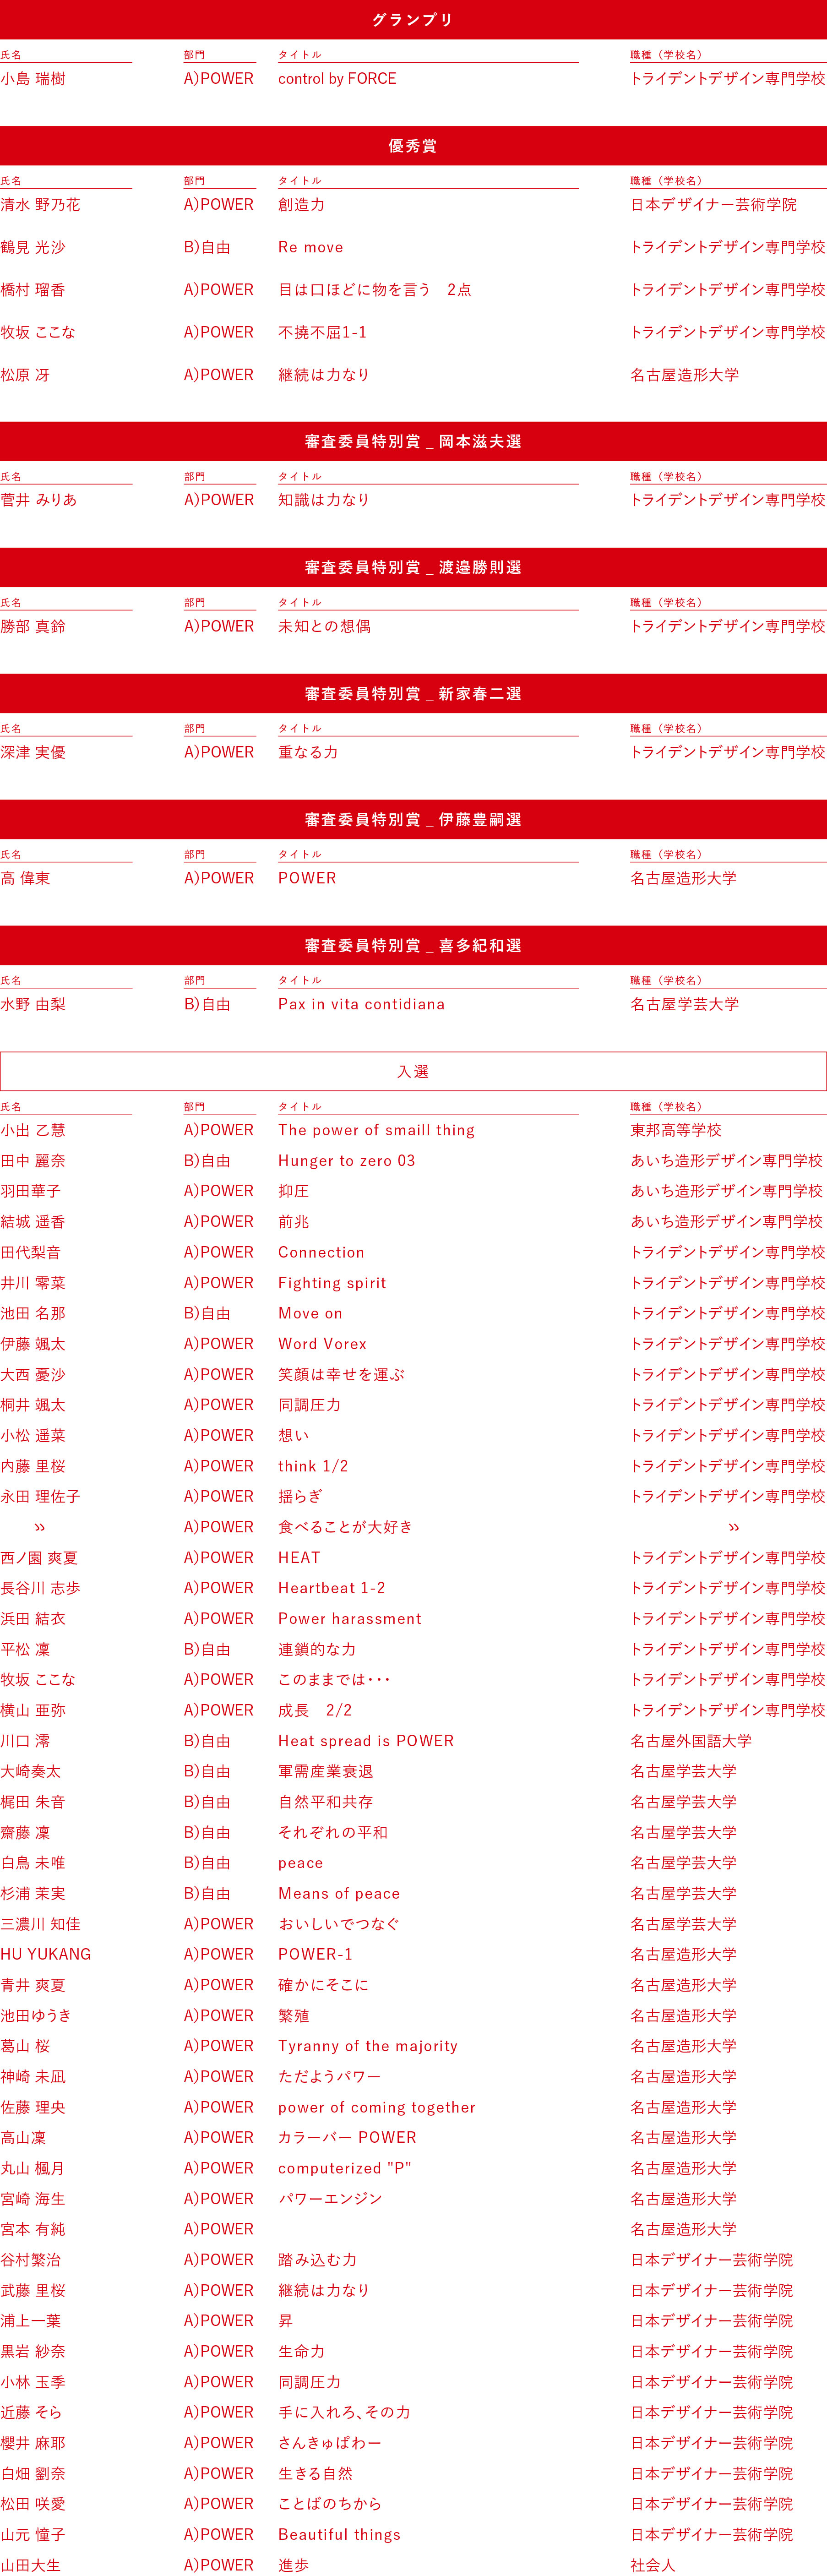Click the title 'power of coming together'
This screenshot has width=827, height=2576.
(x=377, y=2107)
